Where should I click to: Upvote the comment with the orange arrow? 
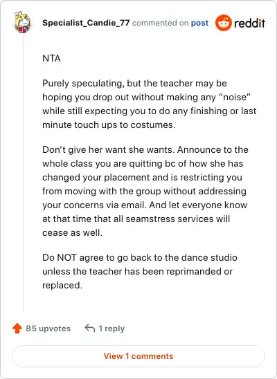click(x=17, y=329)
